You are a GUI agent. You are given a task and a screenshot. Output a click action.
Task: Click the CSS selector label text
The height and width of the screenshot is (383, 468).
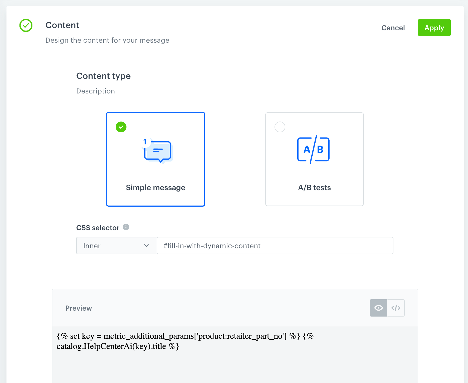(98, 228)
